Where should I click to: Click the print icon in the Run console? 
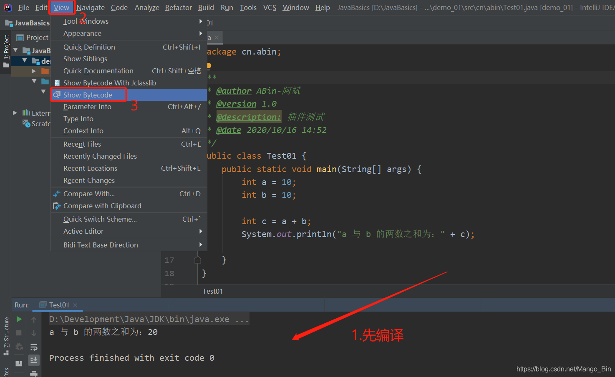[34, 373]
